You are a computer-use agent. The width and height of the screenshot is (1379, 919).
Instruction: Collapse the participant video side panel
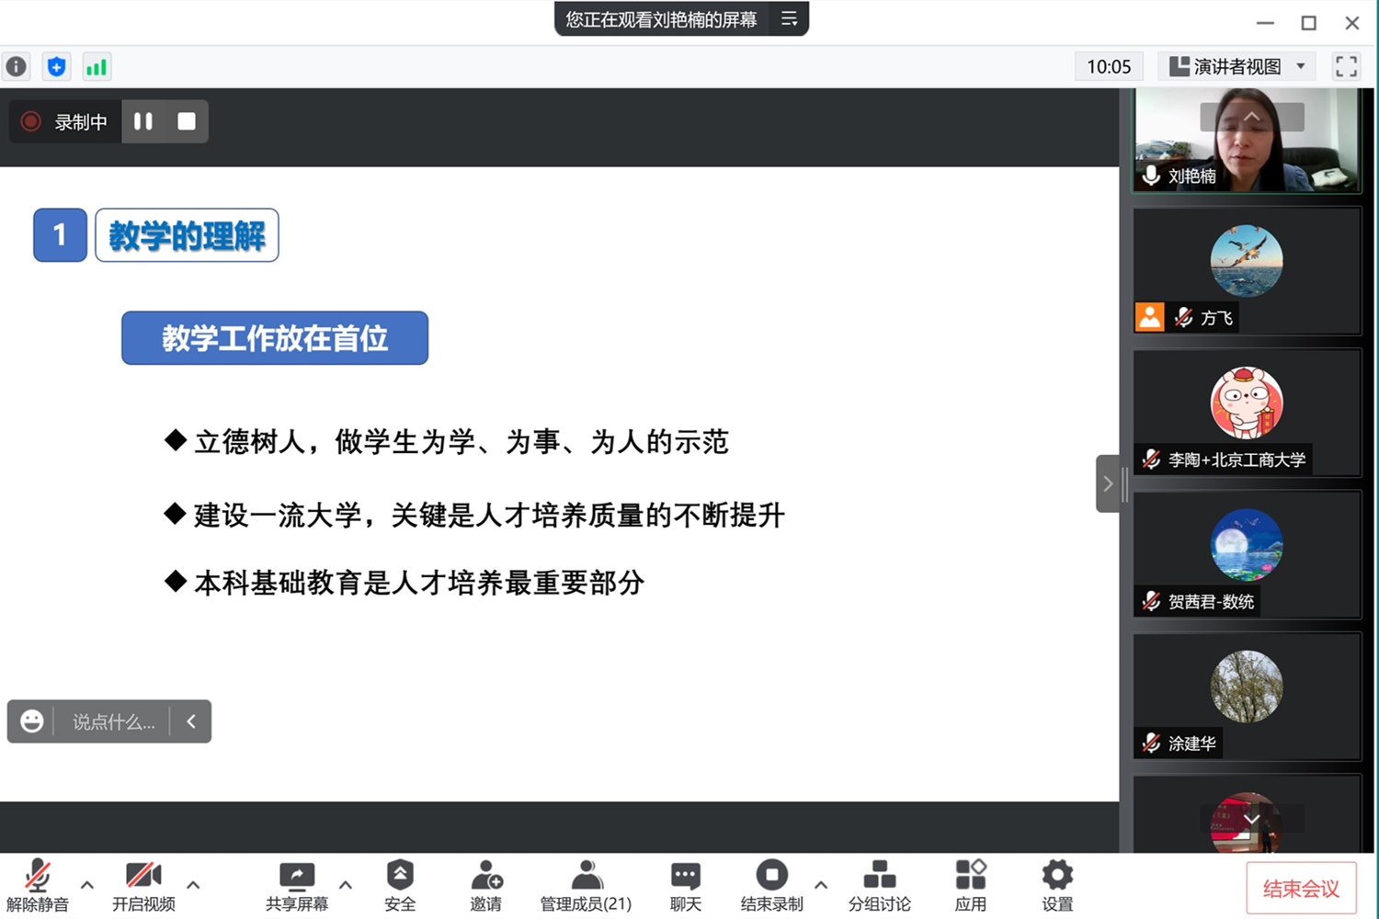(1108, 483)
